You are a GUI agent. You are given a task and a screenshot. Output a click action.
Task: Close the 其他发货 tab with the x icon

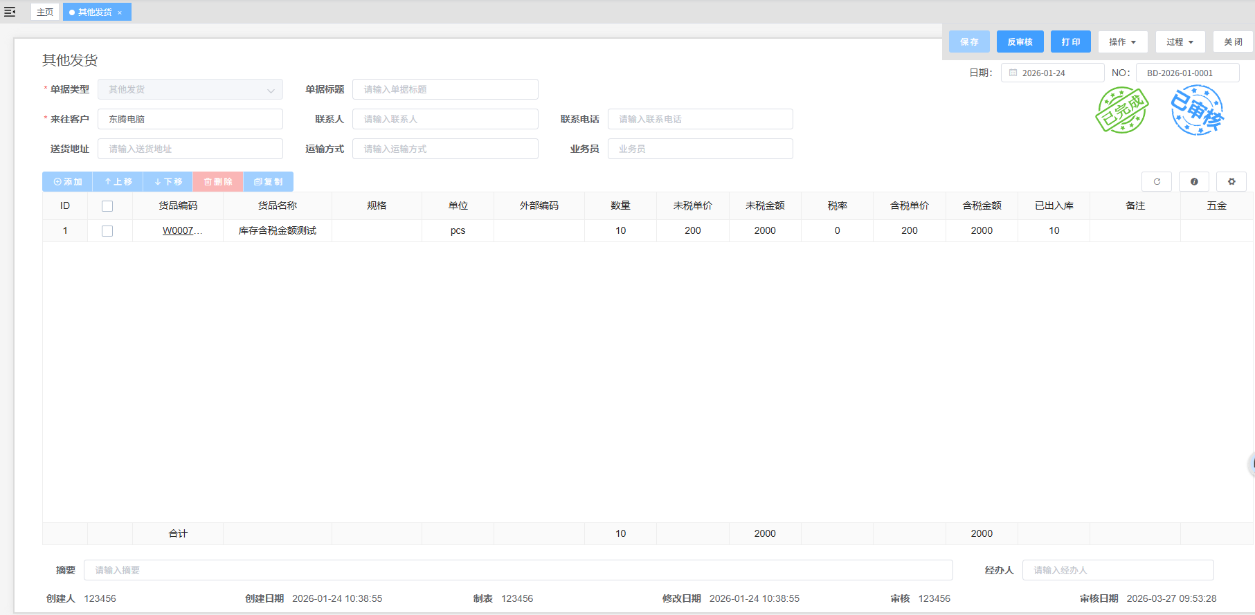pyautogui.click(x=120, y=12)
